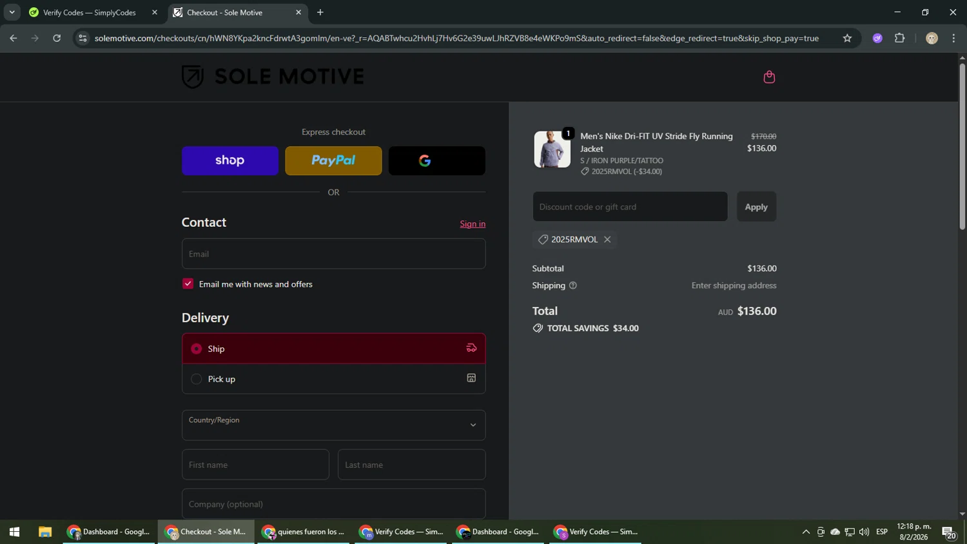This screenshot has height=544, width=967.
Task: Open the shopping bag cart icon
Action: [x=768, y=77]
